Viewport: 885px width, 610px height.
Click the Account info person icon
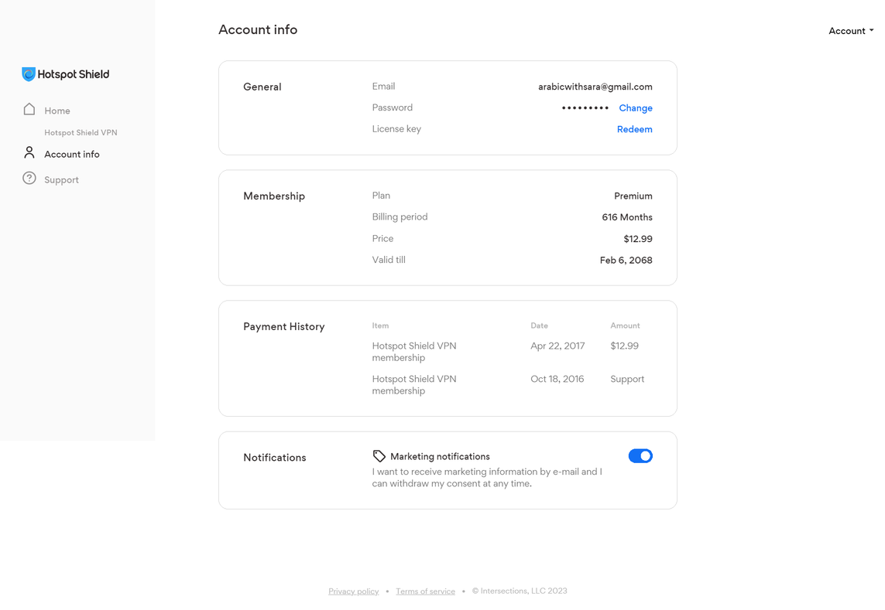(x=29, y=153)
